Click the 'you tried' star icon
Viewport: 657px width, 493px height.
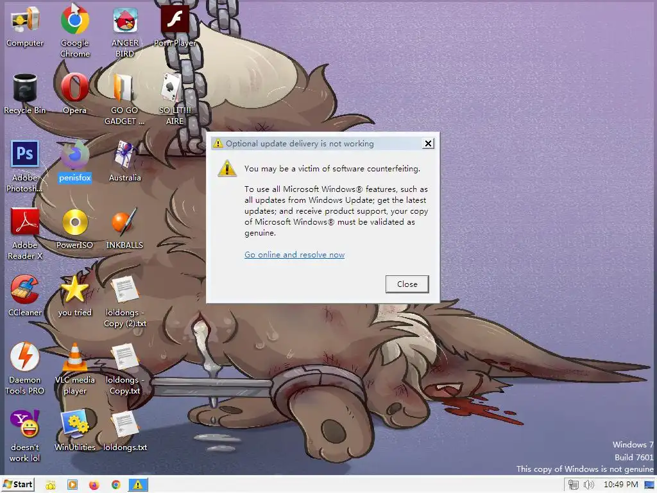point(74,297)
